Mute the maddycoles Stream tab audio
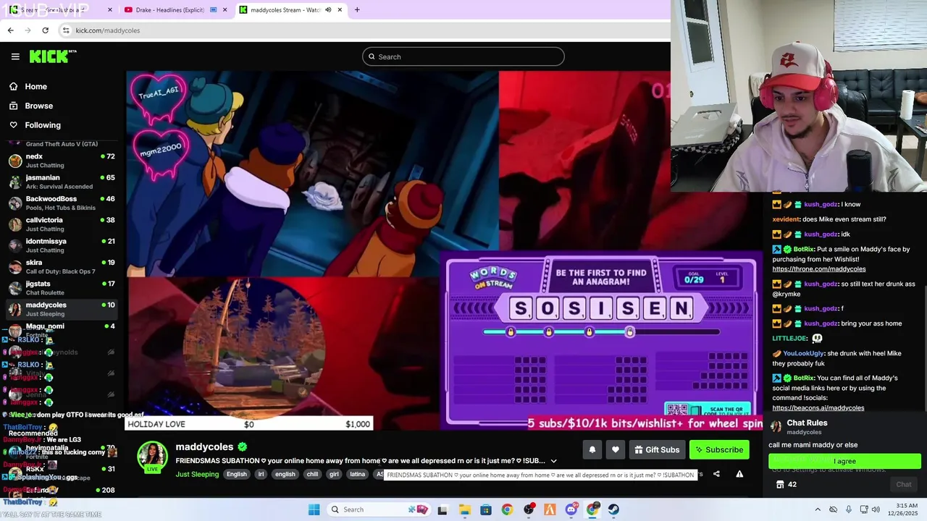This screenshot has width=927, height=521. click(328, 10)
